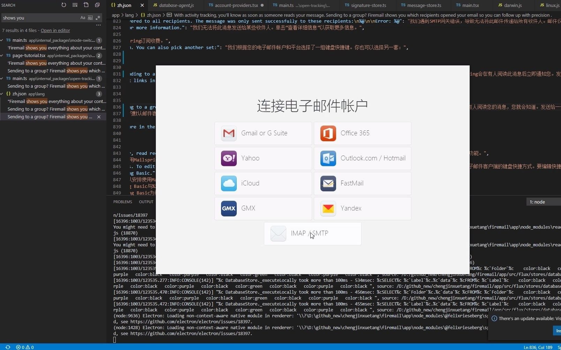Click the Gmail envelope icon
This screenshot has height=350, width=561.
click(x=229, y=133)
